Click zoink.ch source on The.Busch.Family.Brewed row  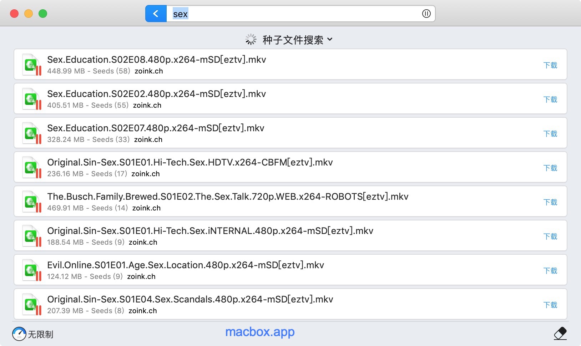coord(146,208)
